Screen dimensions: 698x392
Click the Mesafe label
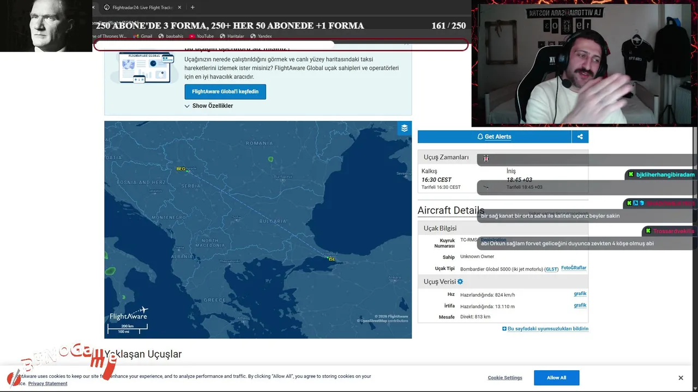pyautogui.click(x=447, y=317)
